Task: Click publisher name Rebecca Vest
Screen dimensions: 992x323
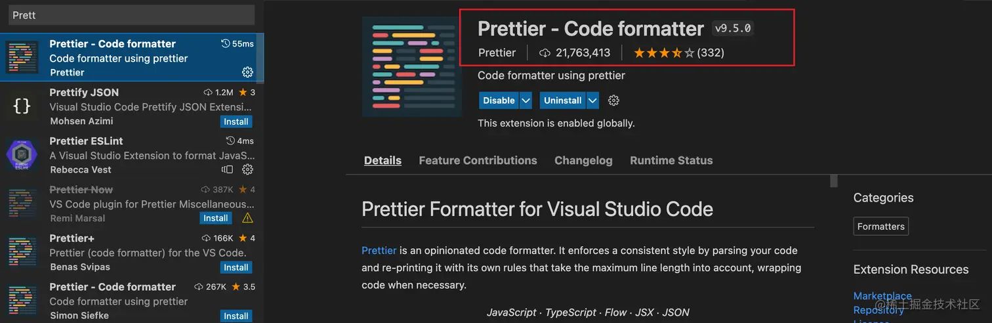Action: (81, 170)
